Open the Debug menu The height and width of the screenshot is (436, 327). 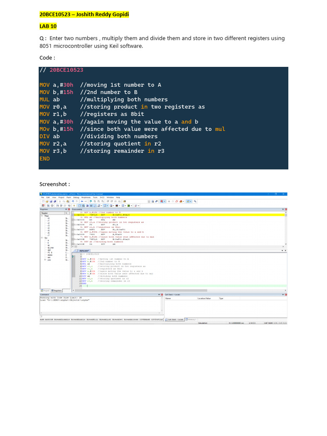(x=77, y=198)
